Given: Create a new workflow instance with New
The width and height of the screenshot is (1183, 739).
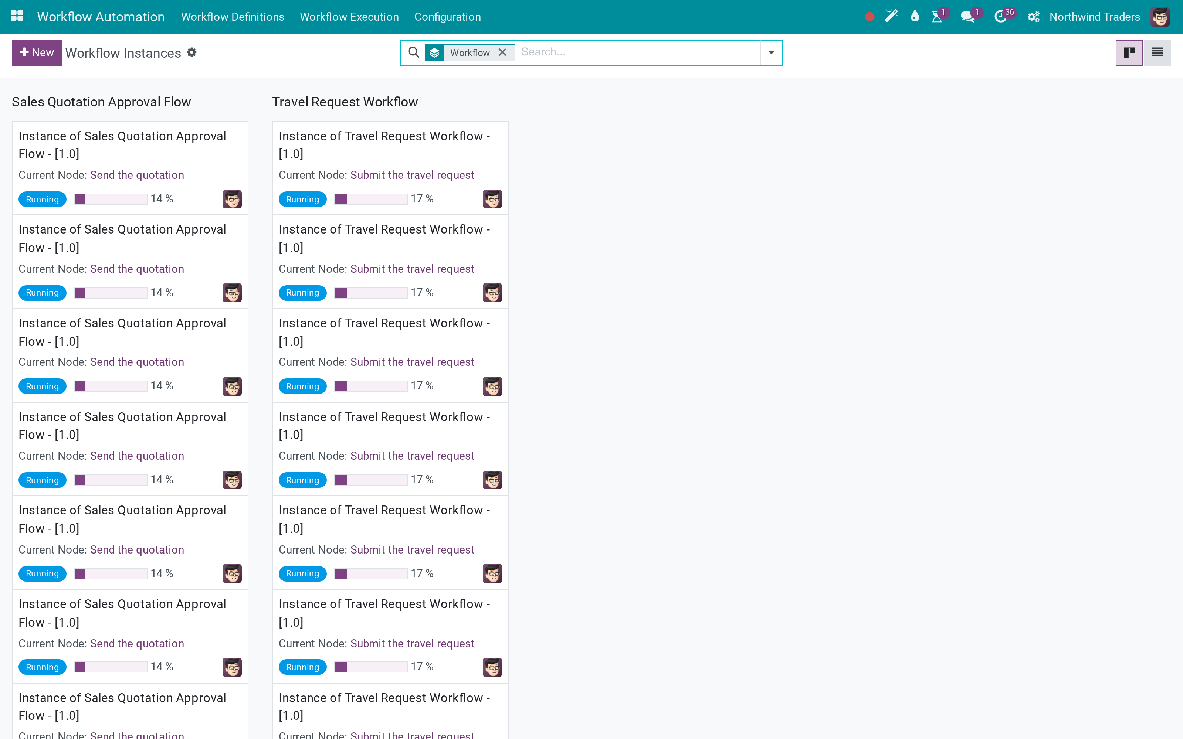Looking at the screenshot, I should [x=37, y=53].
